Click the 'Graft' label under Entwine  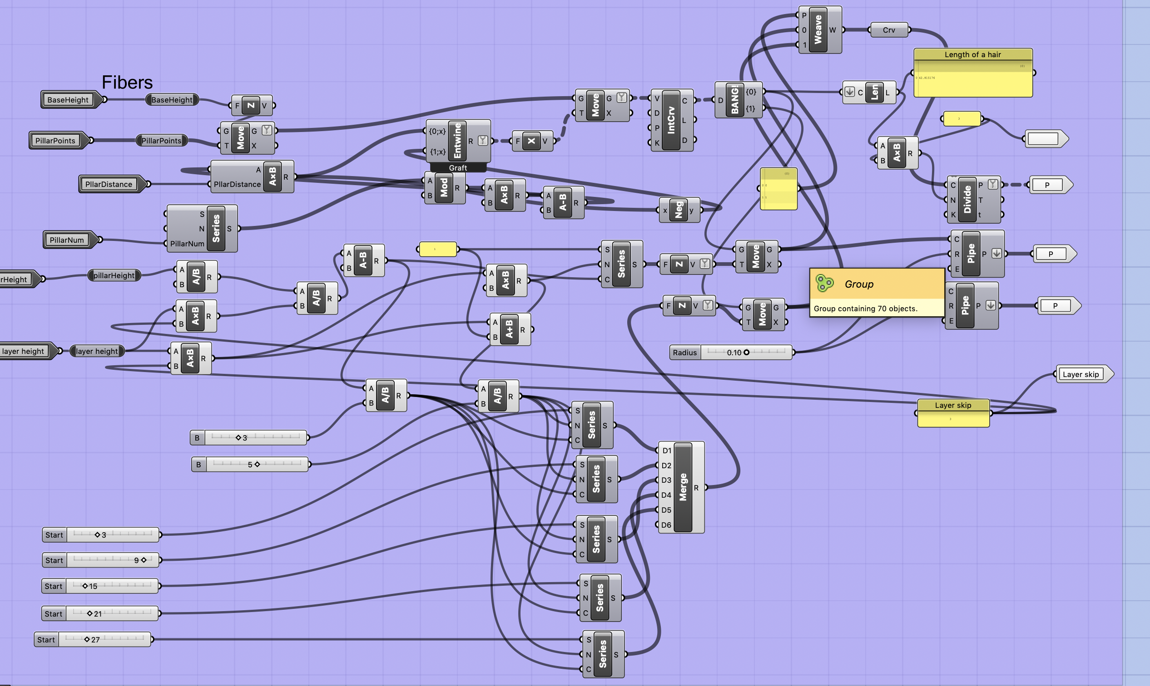458,168
